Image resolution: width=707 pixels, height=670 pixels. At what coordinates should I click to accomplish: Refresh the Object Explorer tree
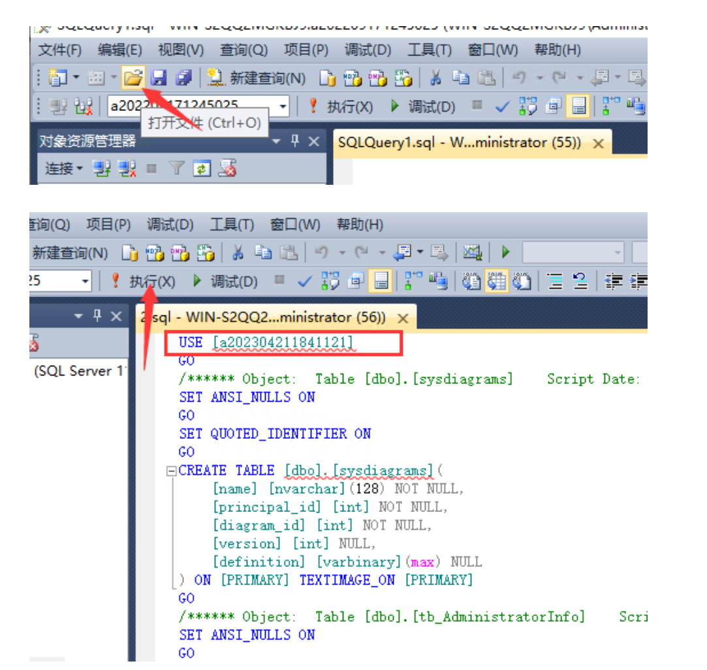[x=202, y=169]
